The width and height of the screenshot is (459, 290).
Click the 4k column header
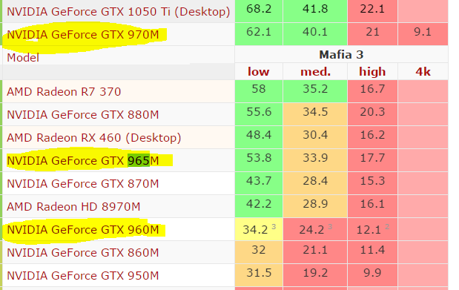pos(423,71)
